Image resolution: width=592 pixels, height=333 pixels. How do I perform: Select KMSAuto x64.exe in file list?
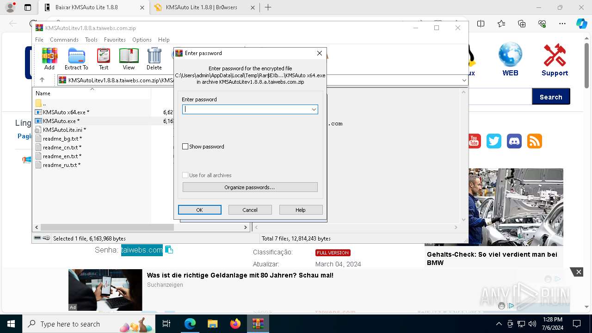[66, 112]
